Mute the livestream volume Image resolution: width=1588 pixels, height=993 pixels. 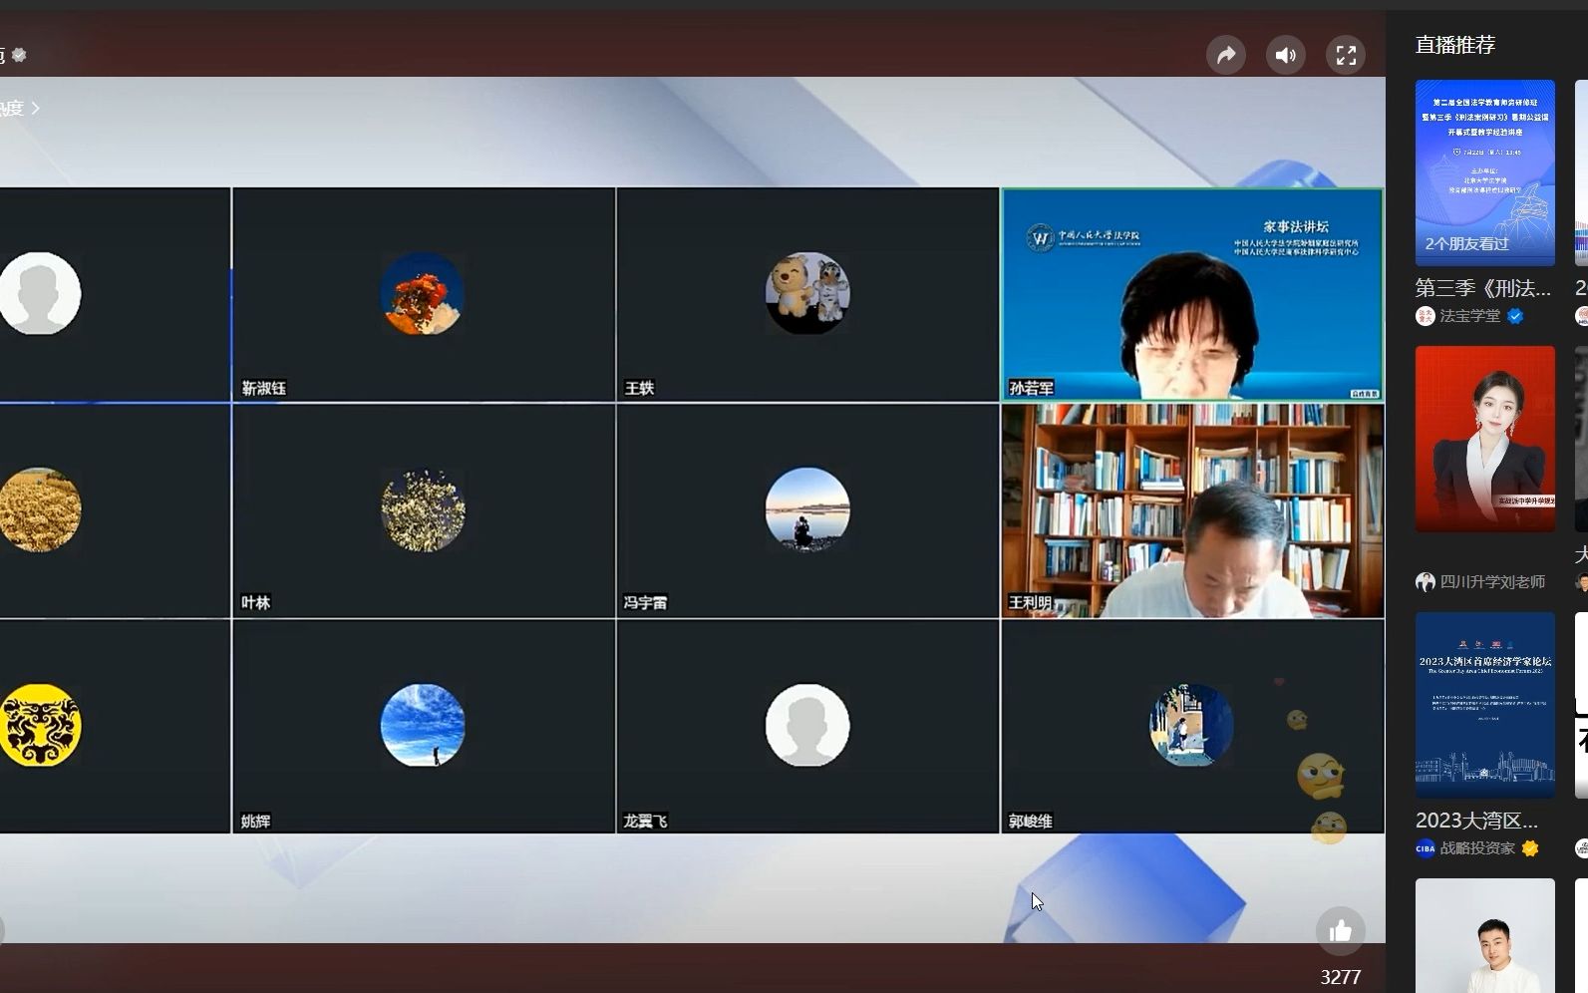(1285, 55)
